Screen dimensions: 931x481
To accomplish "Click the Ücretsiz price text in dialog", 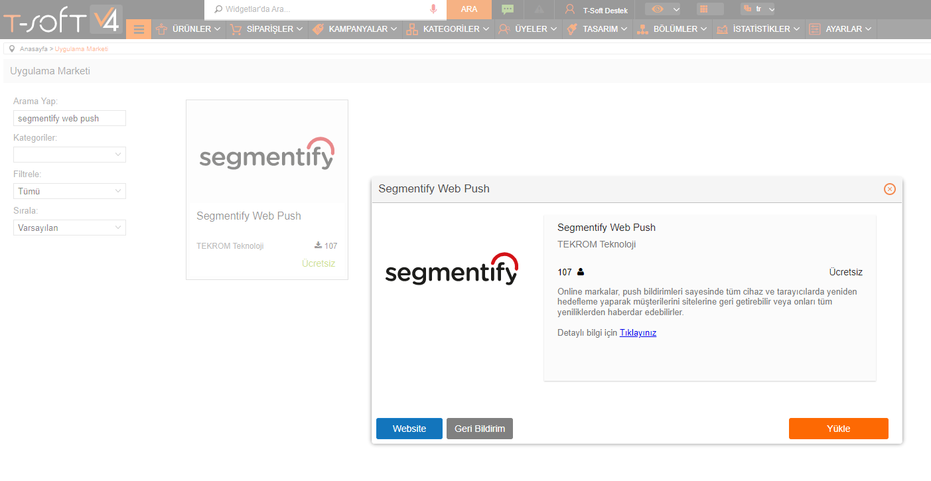I will coord(846,272).
